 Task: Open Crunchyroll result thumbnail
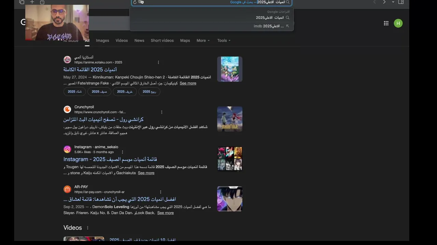[230, 119]
